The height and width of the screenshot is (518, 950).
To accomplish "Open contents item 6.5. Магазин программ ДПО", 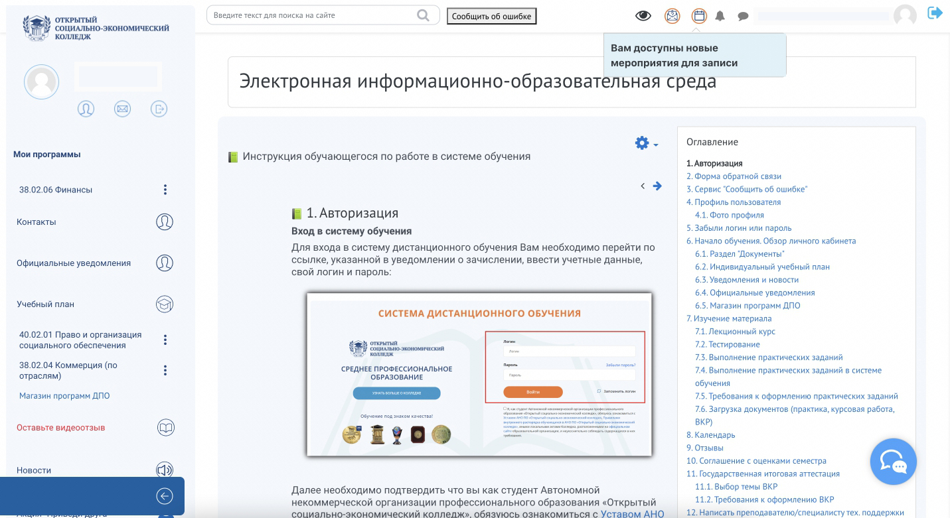I will [x=748, y=306].
